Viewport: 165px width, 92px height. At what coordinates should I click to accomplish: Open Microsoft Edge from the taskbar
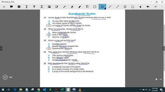point(15,90)
